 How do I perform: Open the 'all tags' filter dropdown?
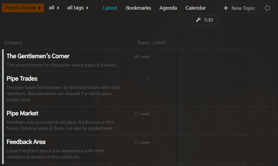tap(78, 8)
